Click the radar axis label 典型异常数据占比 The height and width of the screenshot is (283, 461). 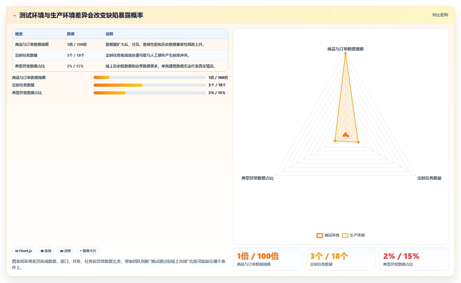click(258, 178)
